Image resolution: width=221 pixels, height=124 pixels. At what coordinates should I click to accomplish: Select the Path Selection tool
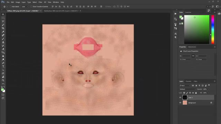click(x=3, y=70)
